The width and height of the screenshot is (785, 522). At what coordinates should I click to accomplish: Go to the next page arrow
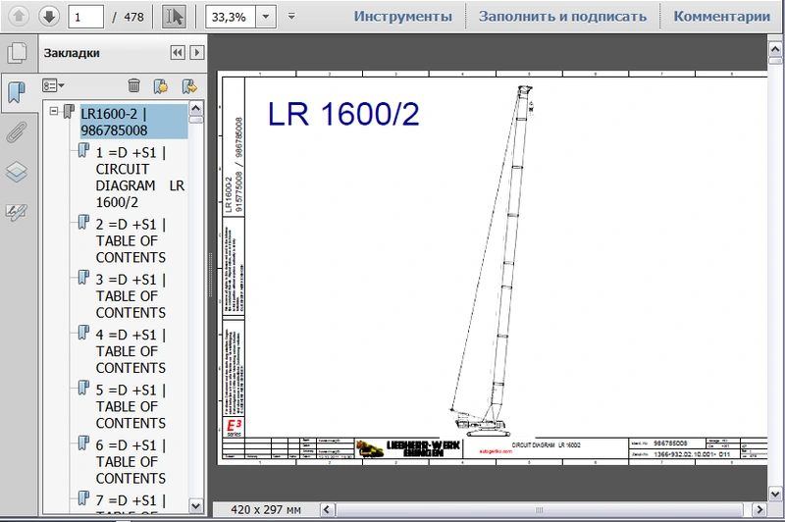[x=48, y=17]
